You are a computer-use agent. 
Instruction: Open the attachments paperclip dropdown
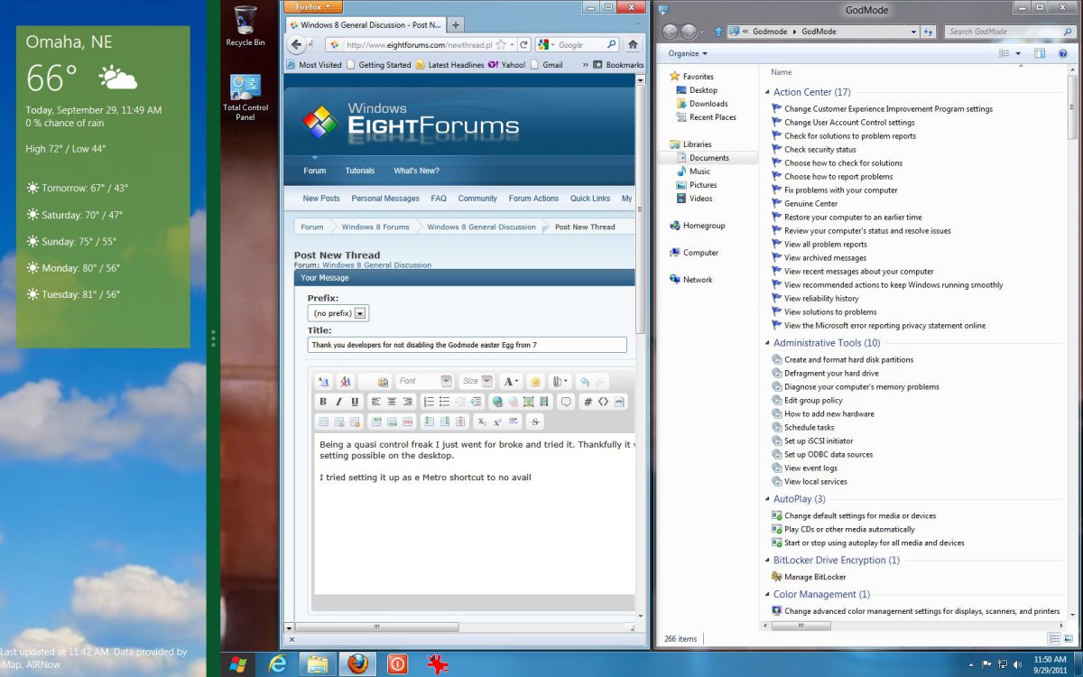[560, 382]
